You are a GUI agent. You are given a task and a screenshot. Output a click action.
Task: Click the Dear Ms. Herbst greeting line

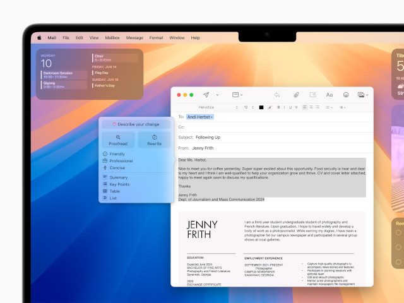pos(192,160)
